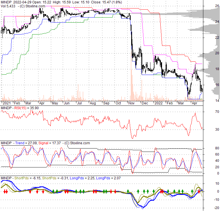This screenshot has width=220, height=211.
Task: Select the 'Jul' month axis label
Action: coord(79,103)
